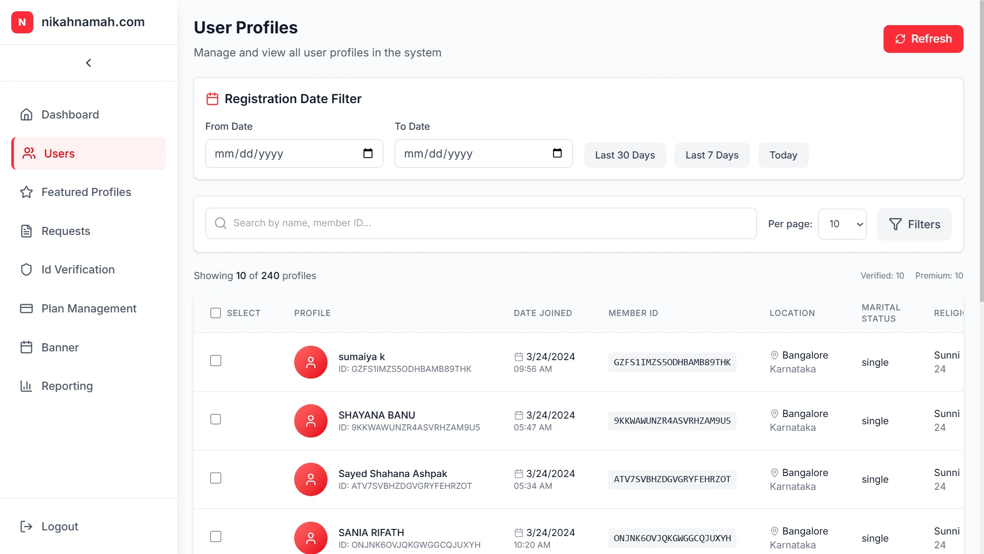The height and width of the screenshot is (554, 984).
Task: Open the Banner section calendar icon
Action: [26, 347]
